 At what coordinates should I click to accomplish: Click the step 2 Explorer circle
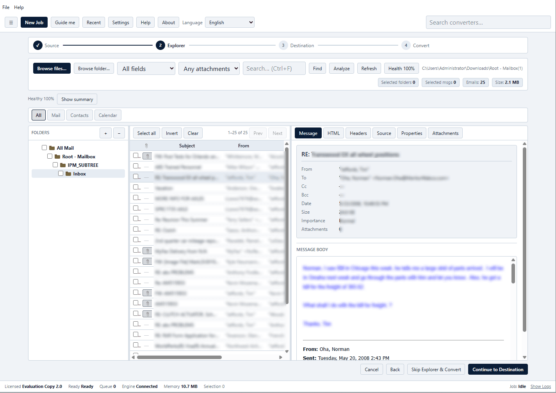[160, 46]
